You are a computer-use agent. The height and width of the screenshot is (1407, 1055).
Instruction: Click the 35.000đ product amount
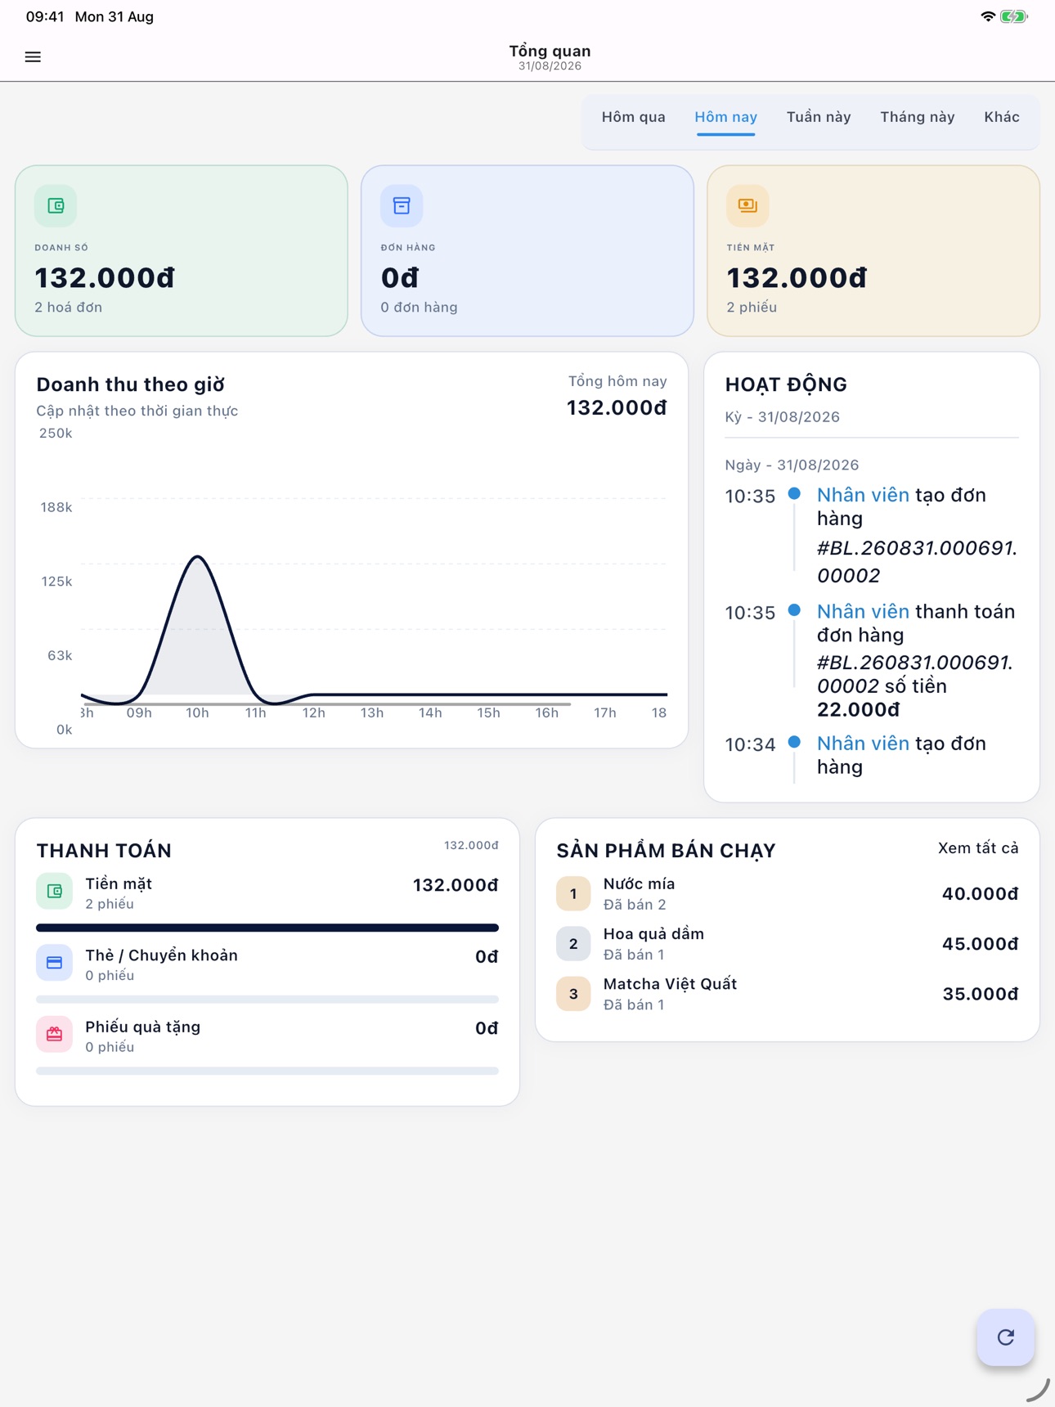pyautogui.click(x=980, y=994)
